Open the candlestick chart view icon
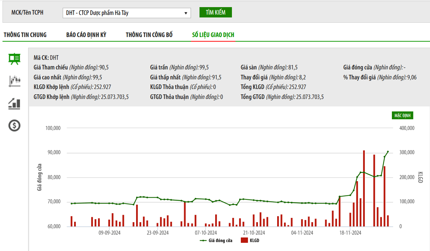Screen dimensions: 430x251 coord(15,81)
